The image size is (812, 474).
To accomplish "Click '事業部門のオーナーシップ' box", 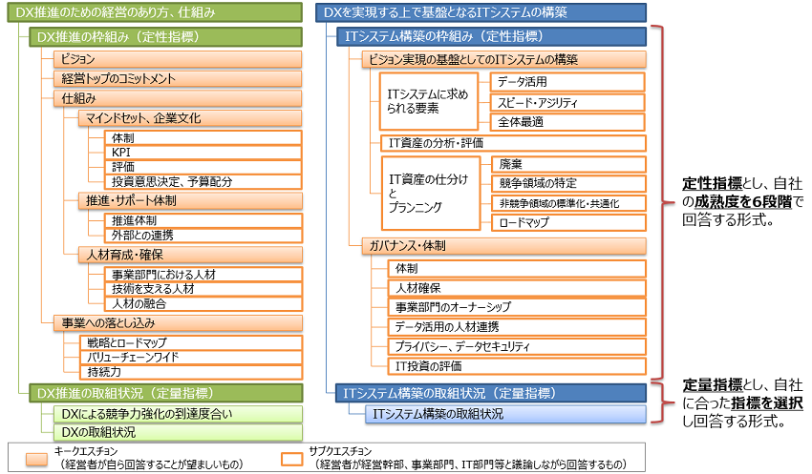I will (x=517, y=307).
